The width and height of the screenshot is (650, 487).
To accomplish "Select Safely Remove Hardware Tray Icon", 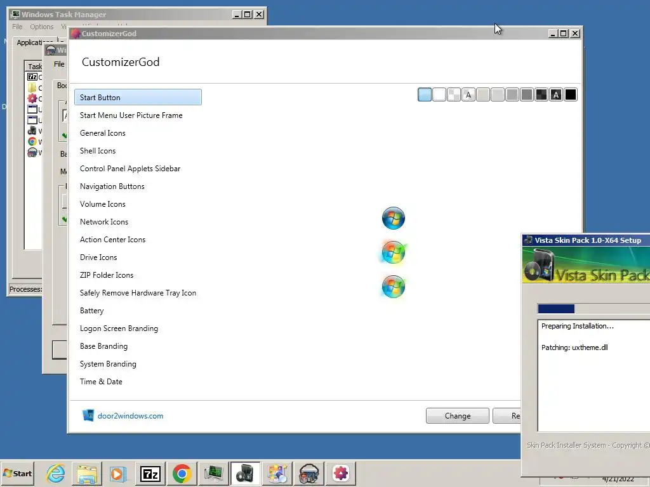I will 138,293.
